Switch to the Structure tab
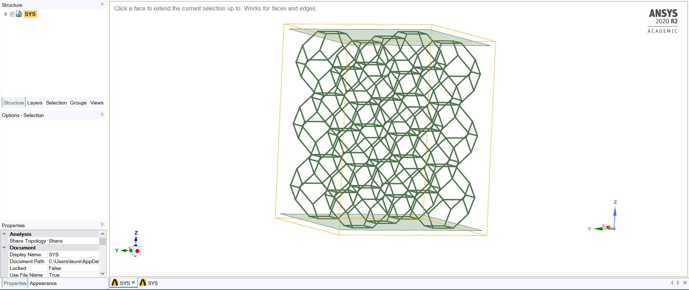The width and height of the screenshot is (689, 290). (x=14, y=103)
